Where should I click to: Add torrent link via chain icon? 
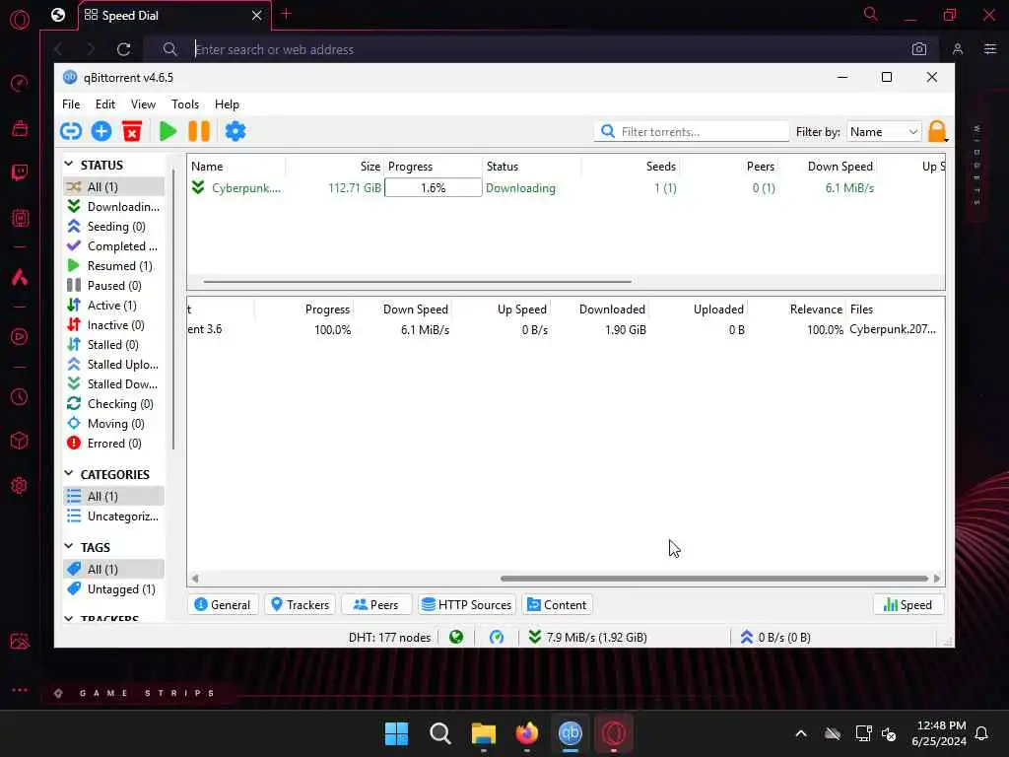tap(71, 131)
